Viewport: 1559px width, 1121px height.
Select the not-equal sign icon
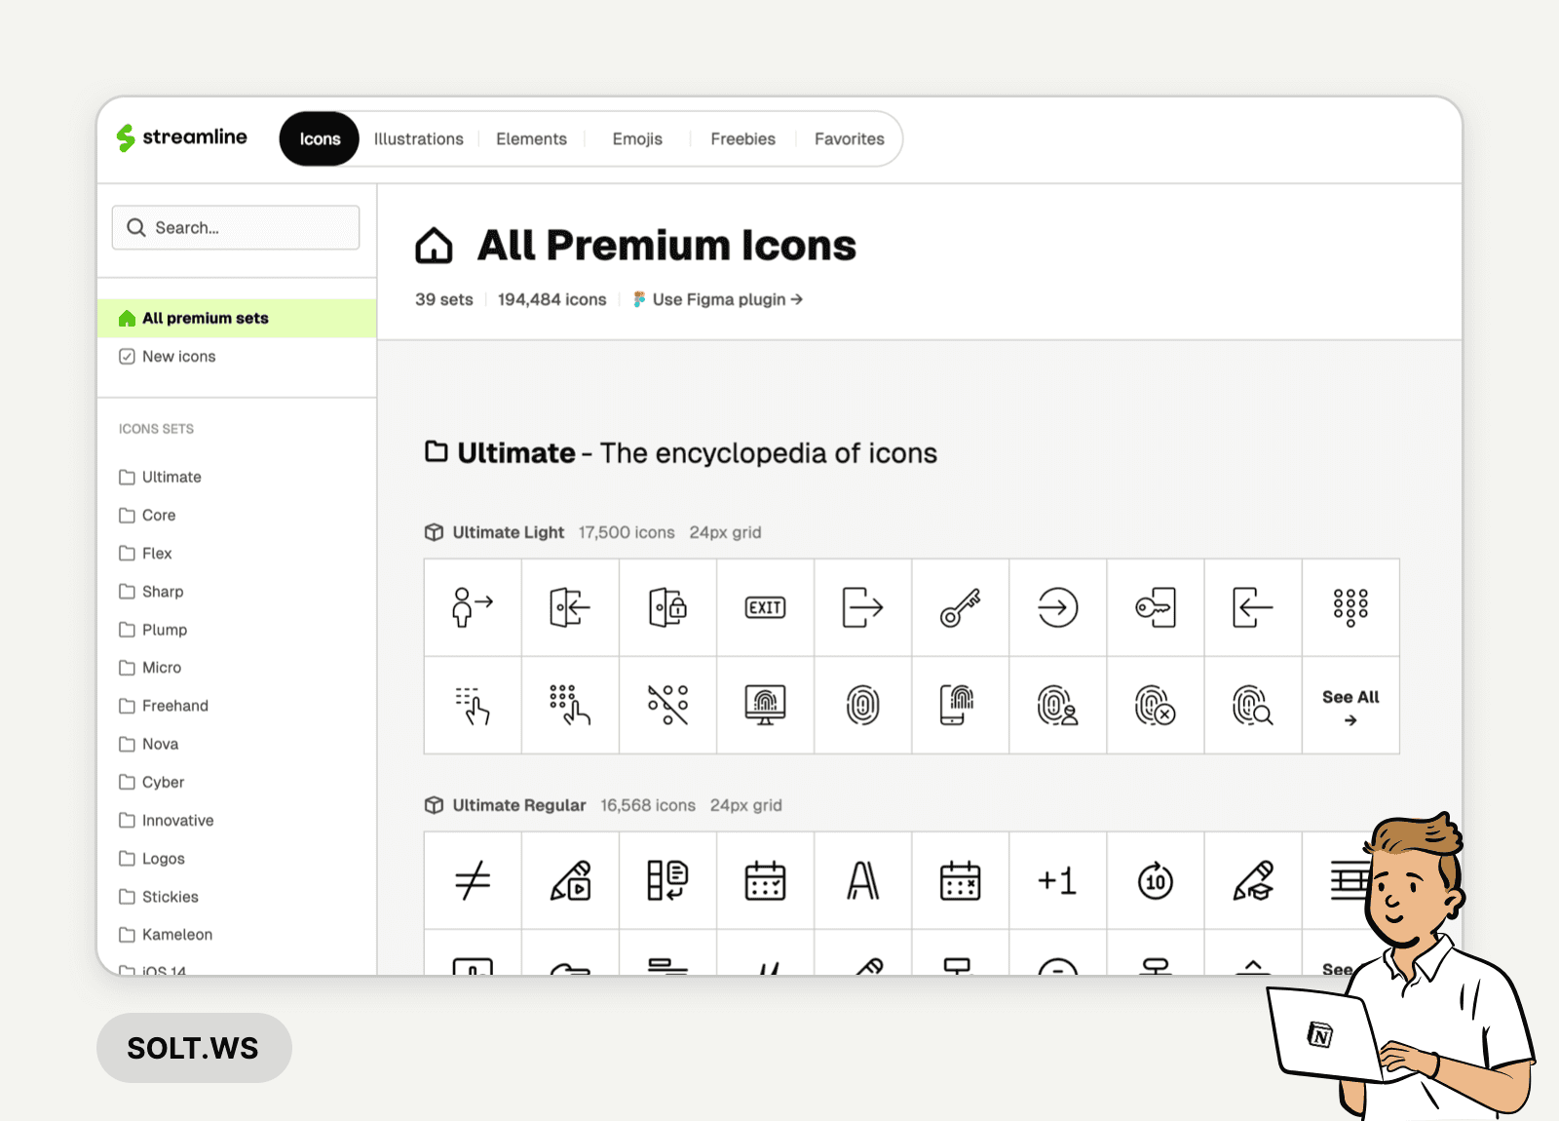(473, 881)
